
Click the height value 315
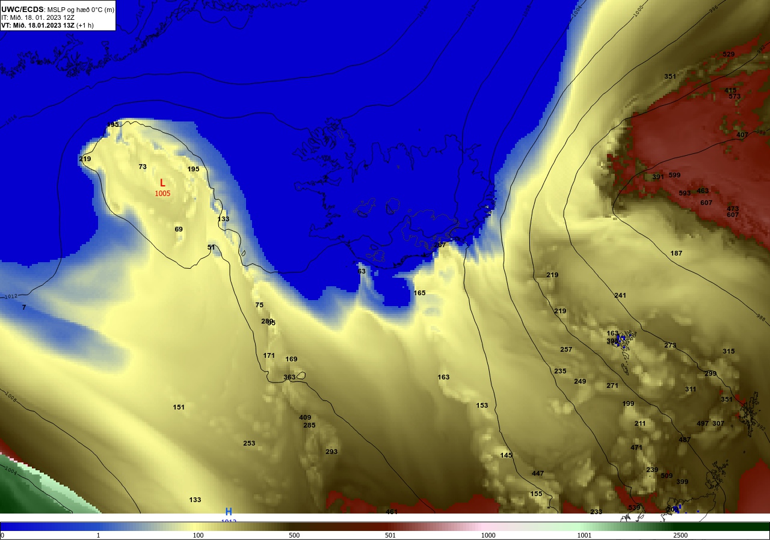pos(728,352)
